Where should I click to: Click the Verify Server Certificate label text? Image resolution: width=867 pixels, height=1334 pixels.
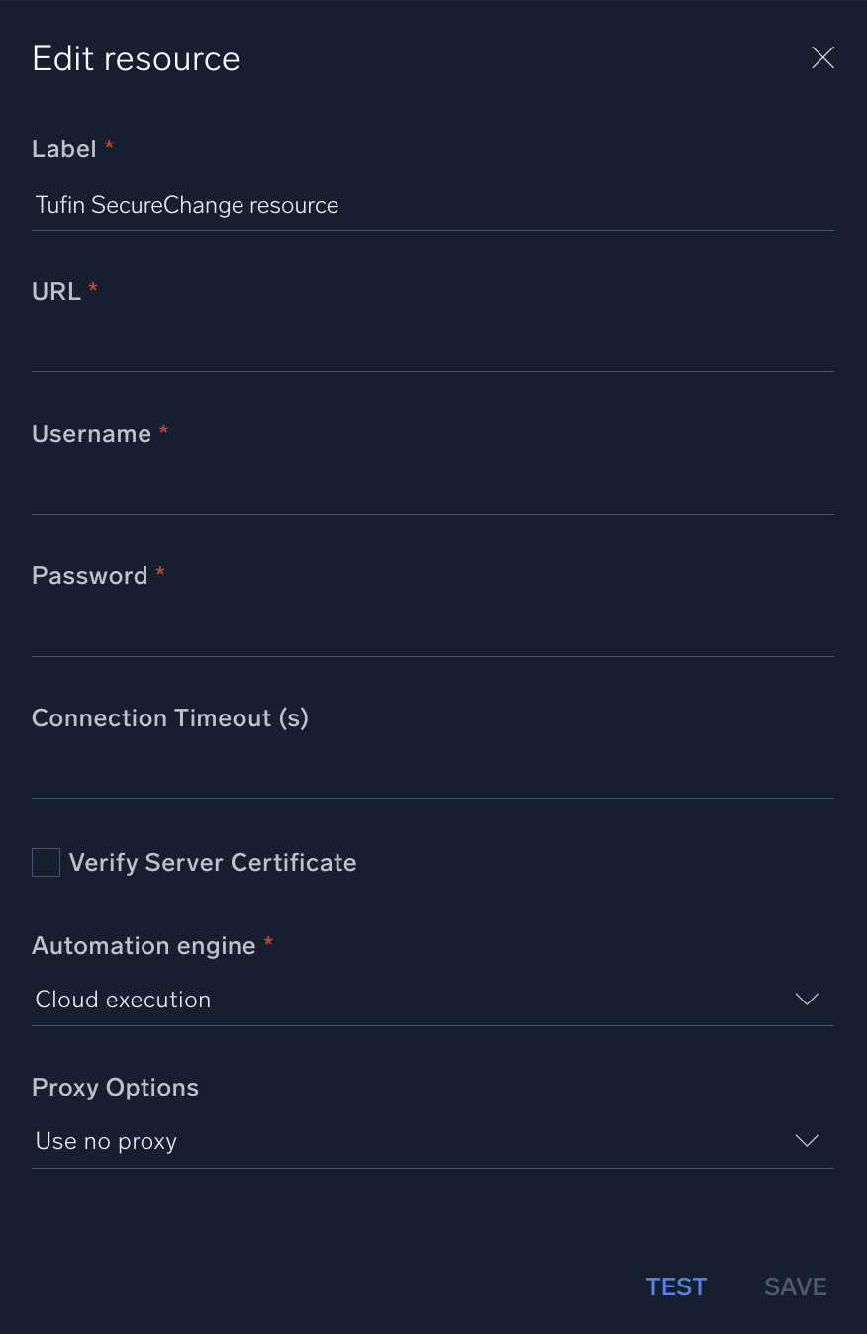point(213,862)
